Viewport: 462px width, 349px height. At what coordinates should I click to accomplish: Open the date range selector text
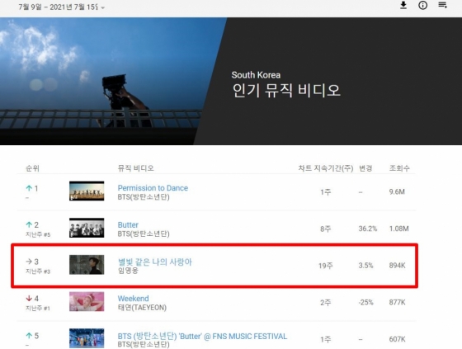pyautogui.click(x=58, y=7)
